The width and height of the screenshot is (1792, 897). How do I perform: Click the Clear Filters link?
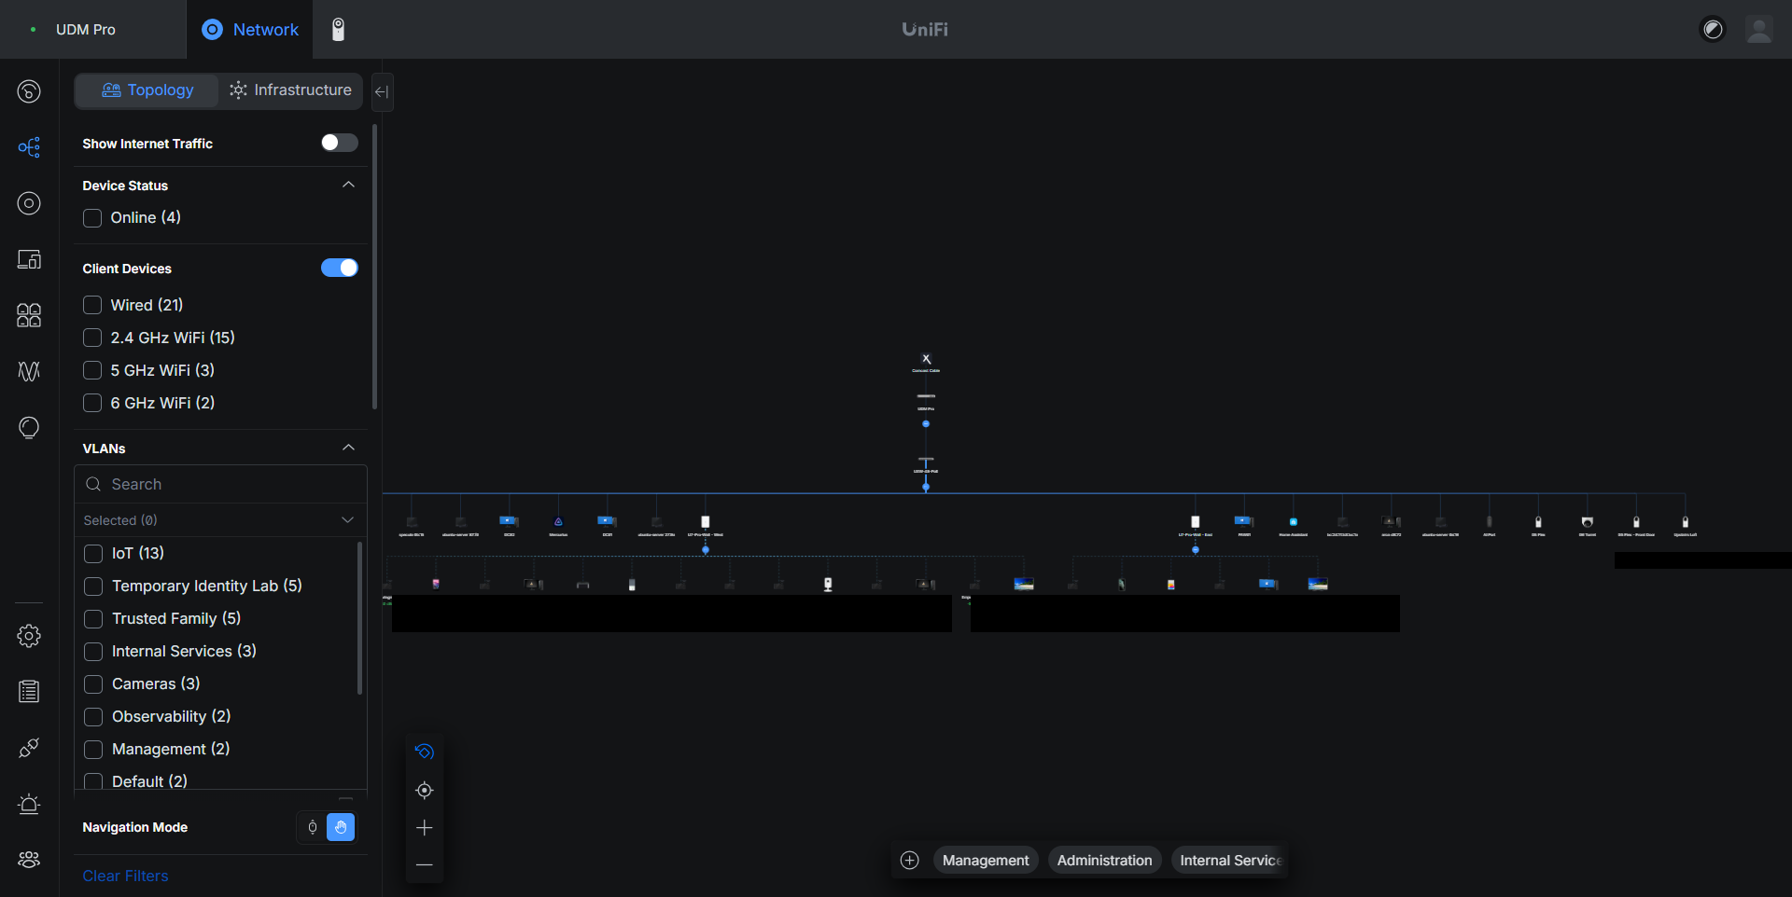pos(125,876)
